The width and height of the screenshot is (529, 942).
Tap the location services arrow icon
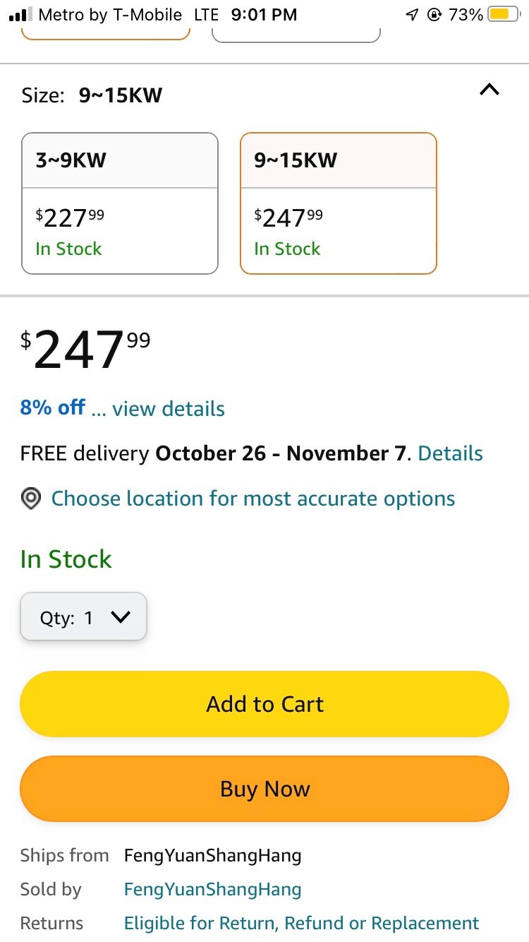tap(412, 14)
